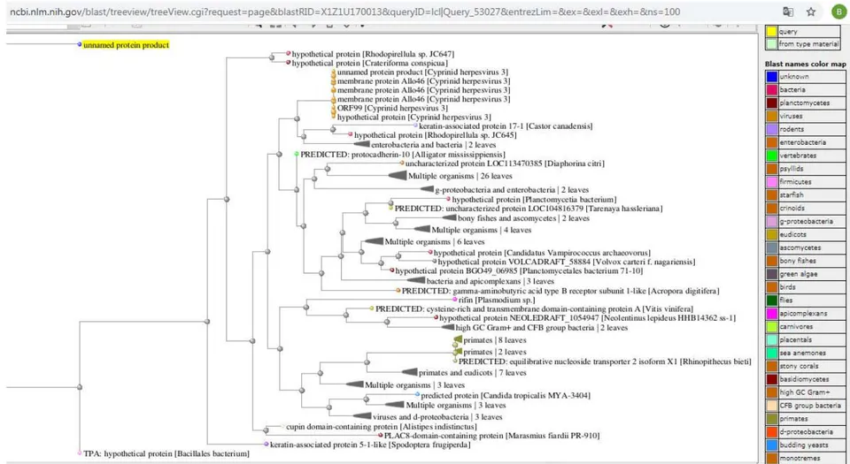Click the magenta leaf dot beside rifin [Plasmodium sp.]
850x464 pixels.
pos(455,300)
